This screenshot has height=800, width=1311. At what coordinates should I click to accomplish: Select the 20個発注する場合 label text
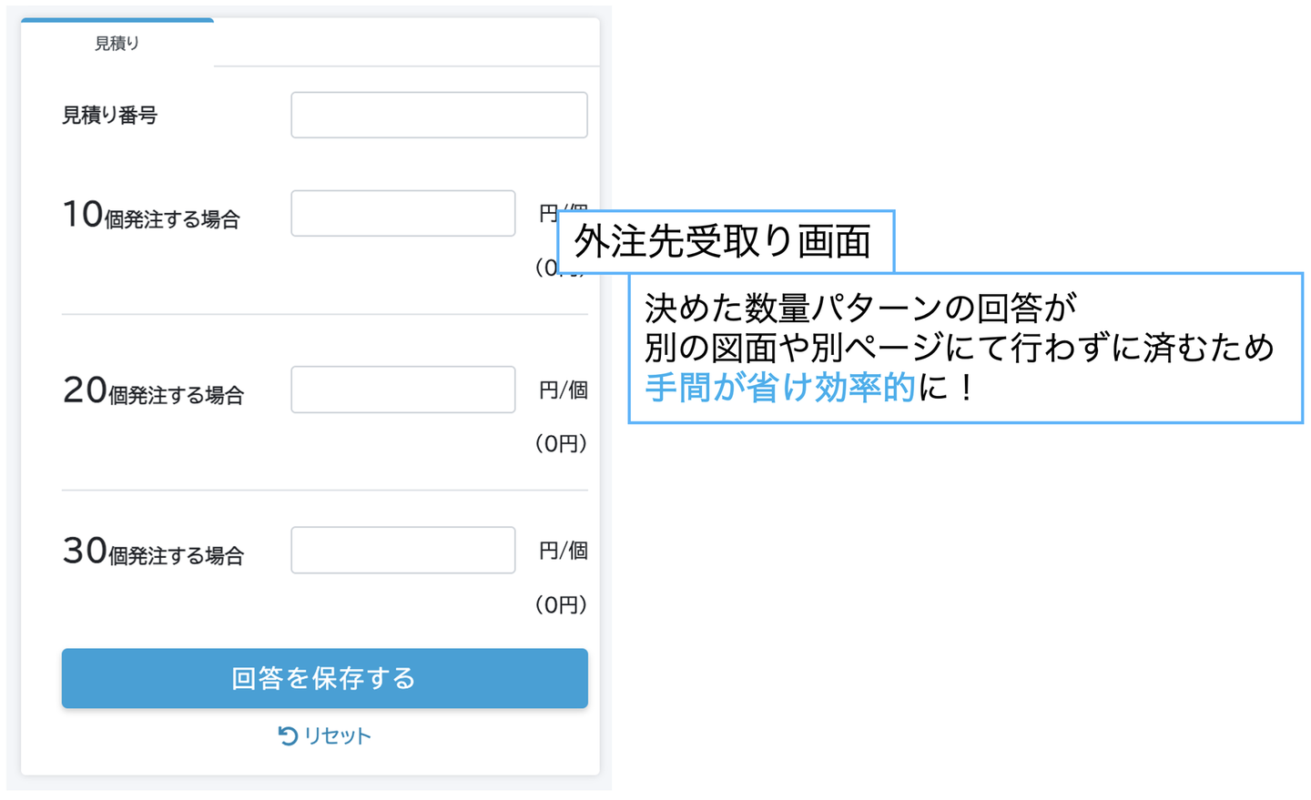[153, 392]
